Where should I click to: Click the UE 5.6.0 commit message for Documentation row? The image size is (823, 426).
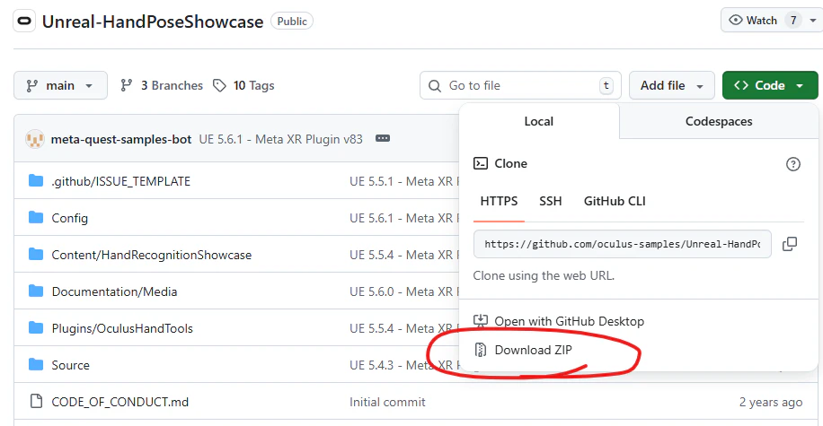pyautogui.click(x=404, y=291)
